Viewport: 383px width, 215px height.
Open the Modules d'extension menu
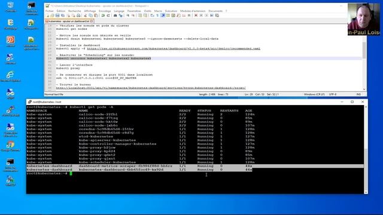coord(193,11)
